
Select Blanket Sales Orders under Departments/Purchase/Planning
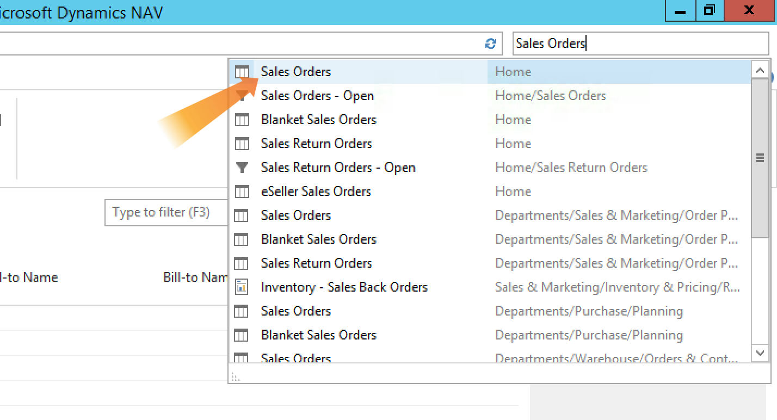point(489,335)
